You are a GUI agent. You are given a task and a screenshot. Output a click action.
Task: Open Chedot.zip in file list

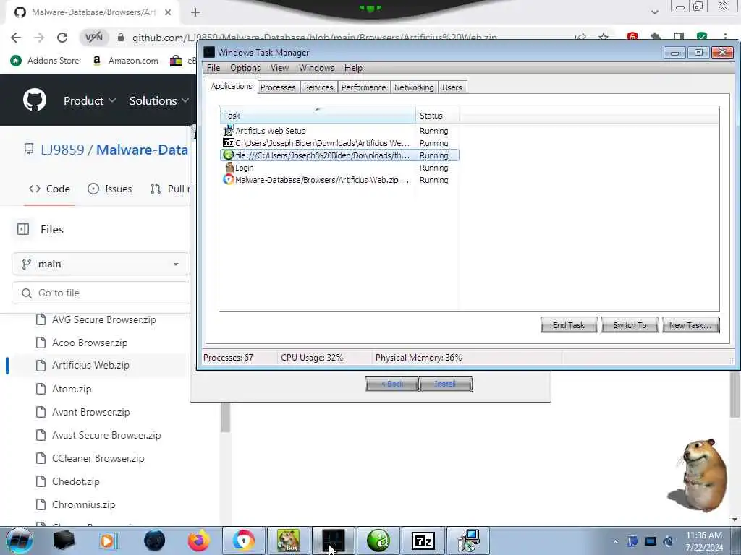point(75,481)
